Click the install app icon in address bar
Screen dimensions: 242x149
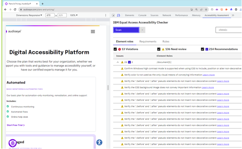[x=191, y=10]
